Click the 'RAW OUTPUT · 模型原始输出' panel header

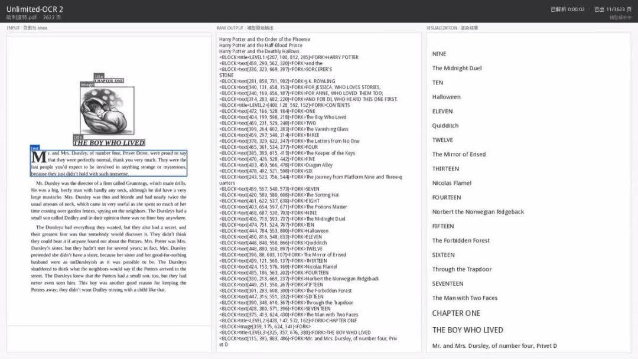[x=245, y=28]
